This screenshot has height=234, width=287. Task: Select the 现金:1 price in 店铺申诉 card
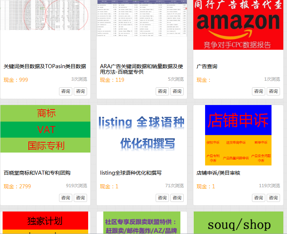(205, 186)
